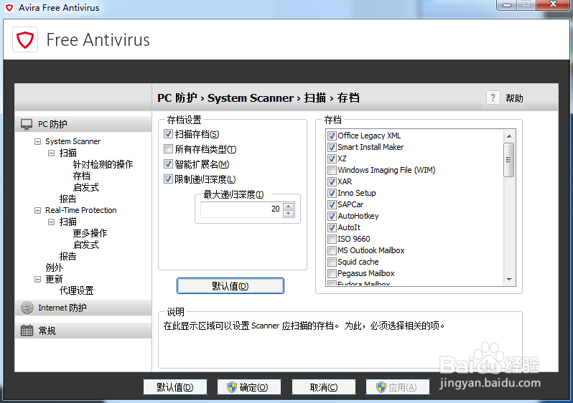Click bottom 默认值(D) button
573x403 pixels.
click(x=175, y=387)
